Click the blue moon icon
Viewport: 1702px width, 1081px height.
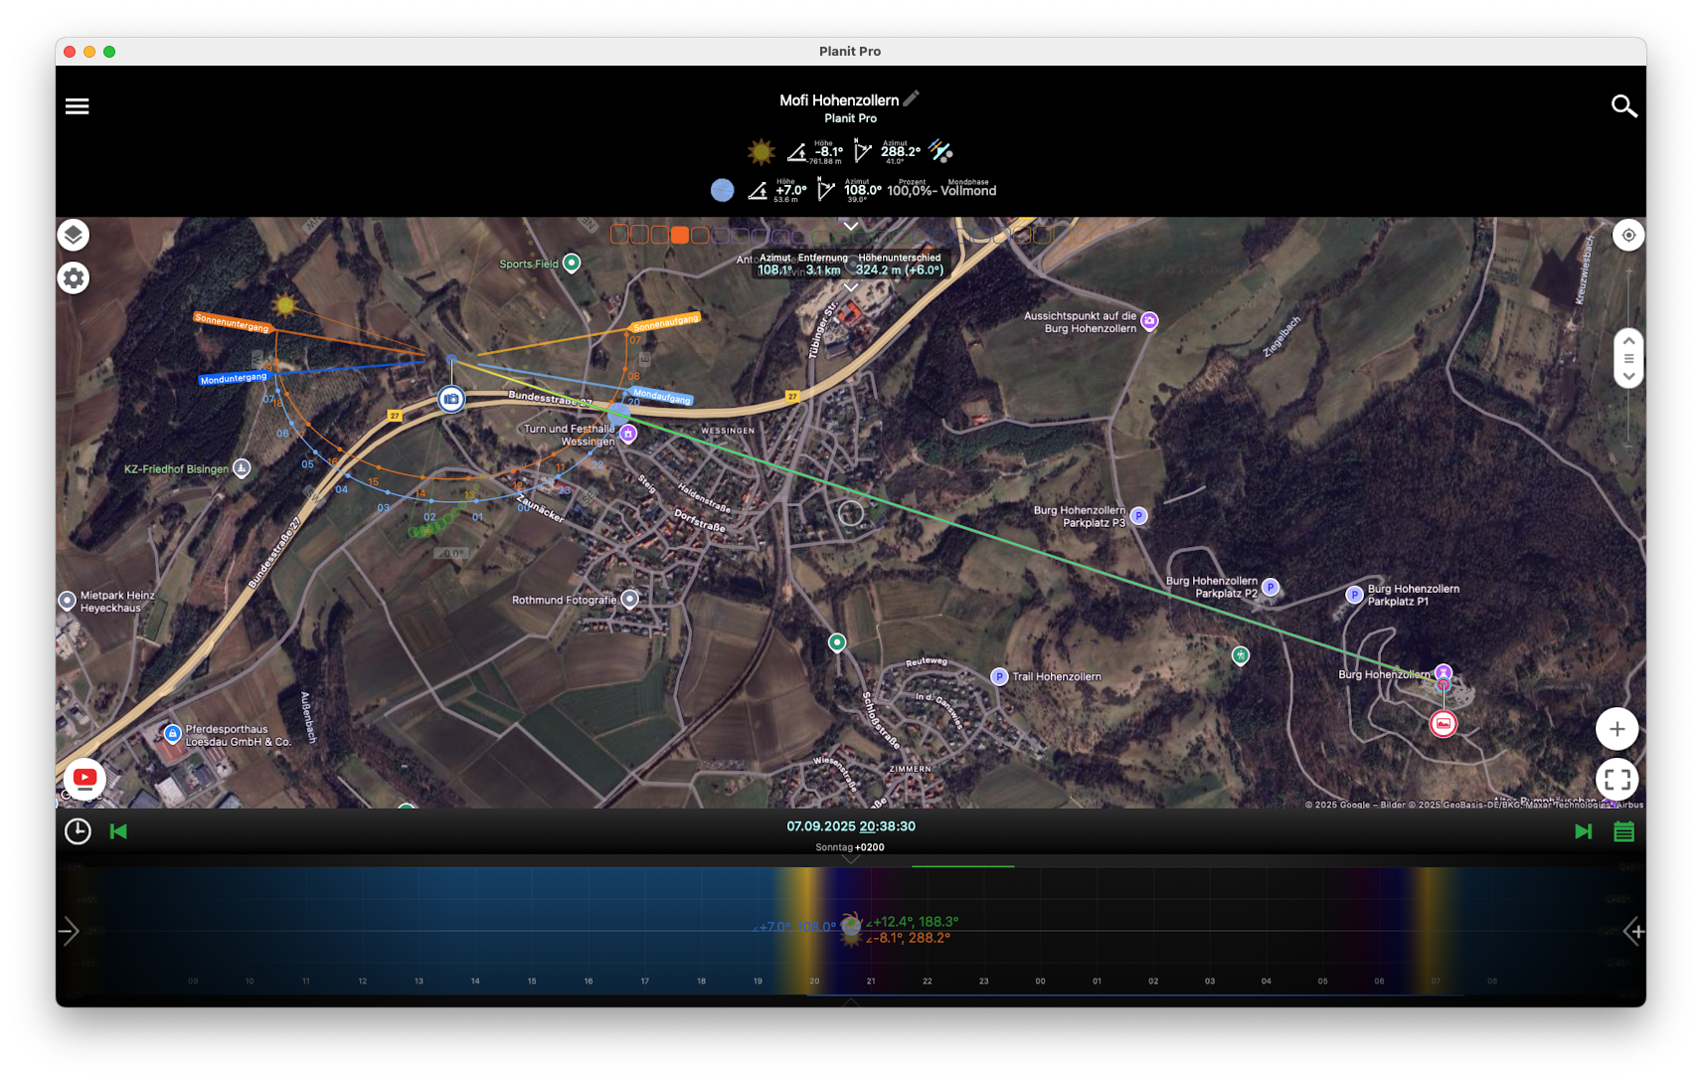point(723,190)
